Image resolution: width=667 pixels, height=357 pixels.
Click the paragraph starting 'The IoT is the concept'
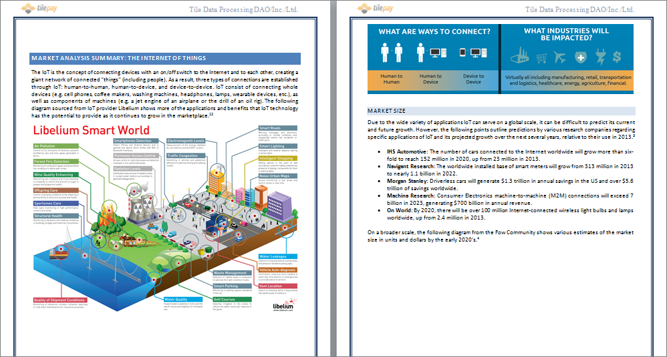164,94
